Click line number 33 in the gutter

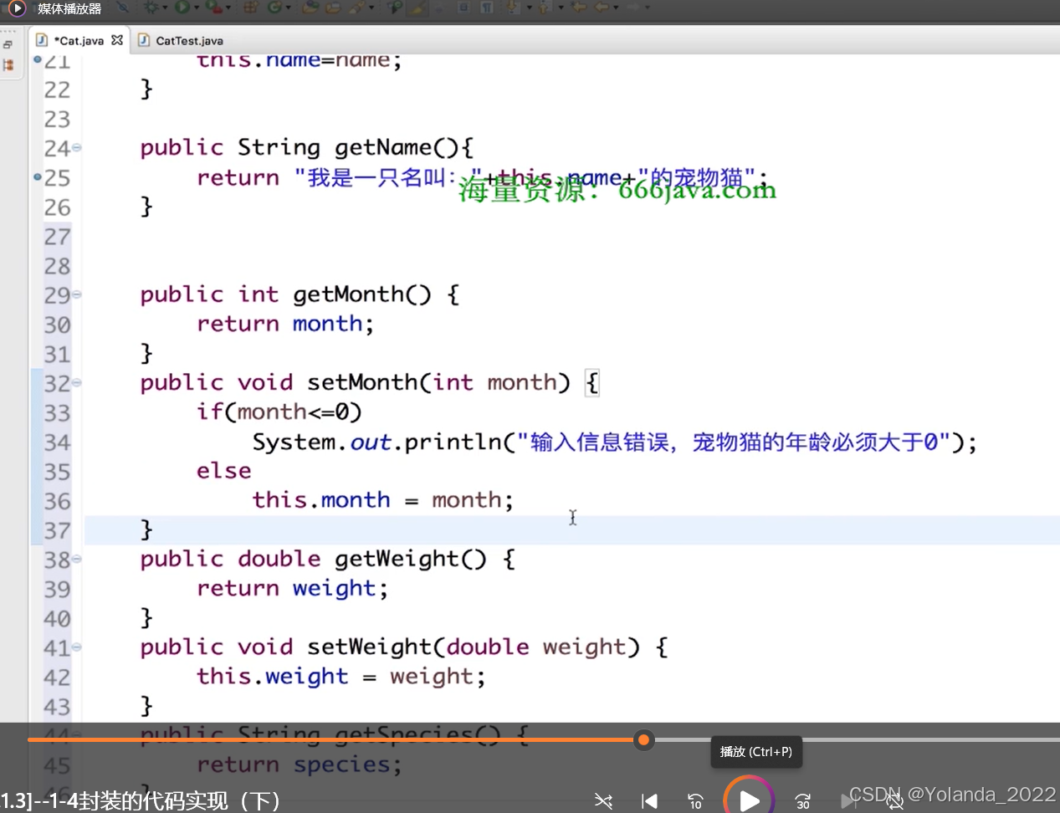(57, 412)
